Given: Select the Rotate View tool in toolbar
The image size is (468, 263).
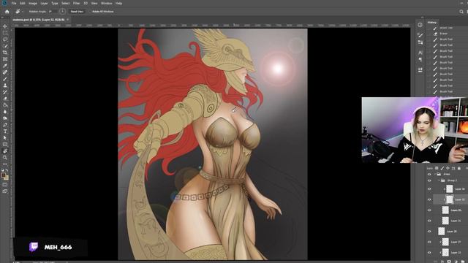Looking at the screenshot, I should (5, 151).
